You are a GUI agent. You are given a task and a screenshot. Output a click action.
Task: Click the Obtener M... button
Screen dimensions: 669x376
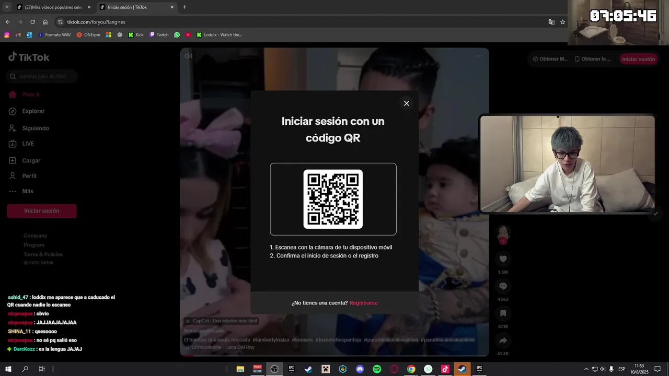(550, 59)
